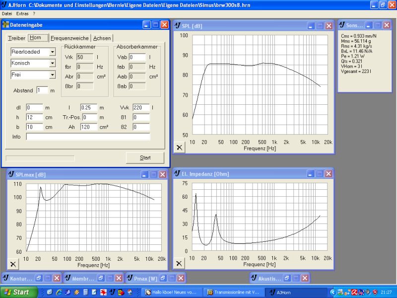Open the Extras menu
The image size is (397, 298).
(22, 13)
